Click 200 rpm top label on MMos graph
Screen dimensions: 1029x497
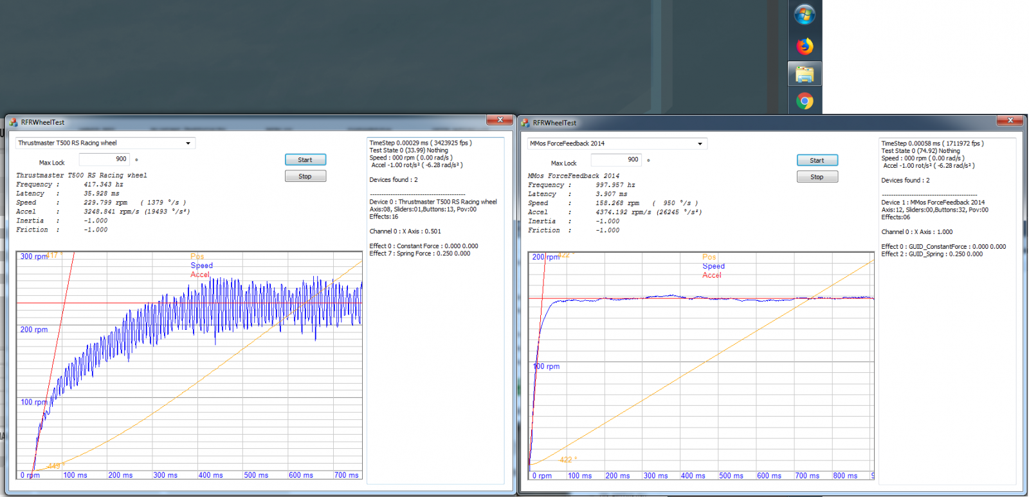(545, 257)
